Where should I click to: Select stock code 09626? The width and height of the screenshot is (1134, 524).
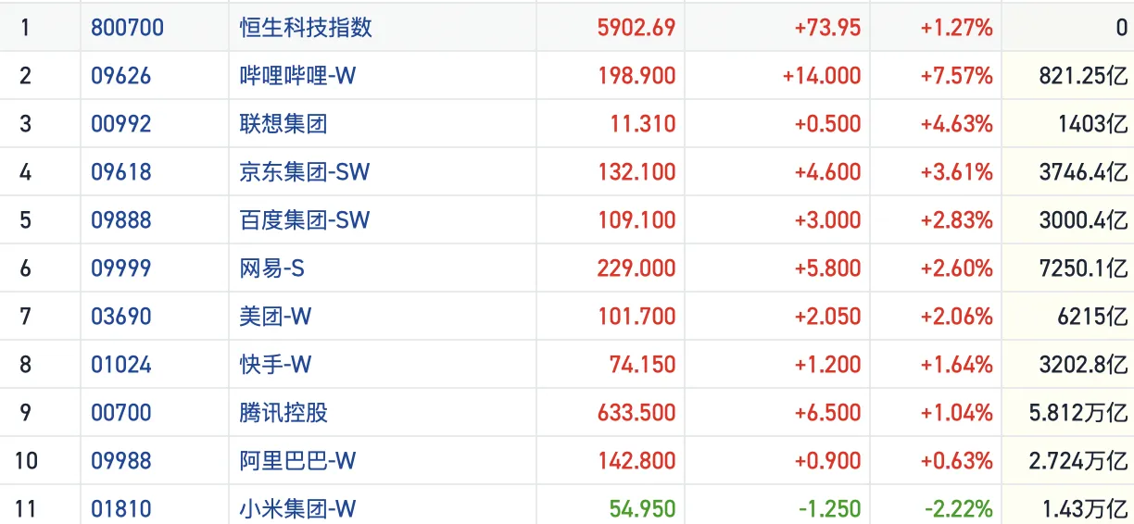120,76
